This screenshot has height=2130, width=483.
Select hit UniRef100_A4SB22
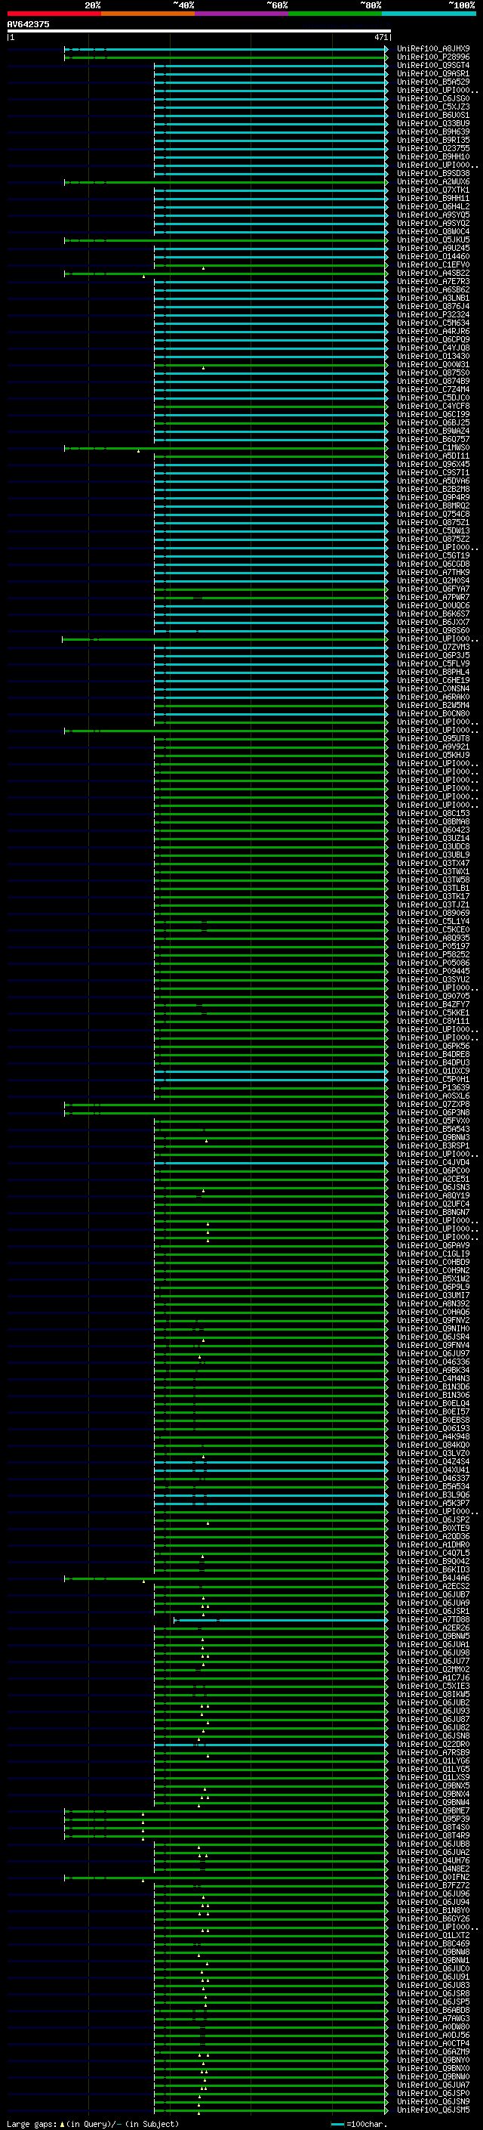point(433,273)
